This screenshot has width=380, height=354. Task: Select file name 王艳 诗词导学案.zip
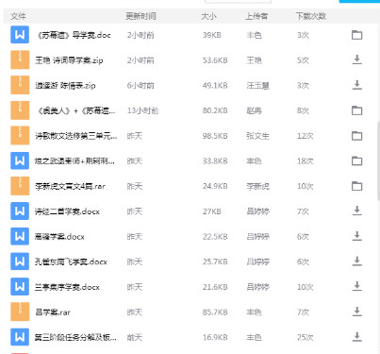(69, 60)
